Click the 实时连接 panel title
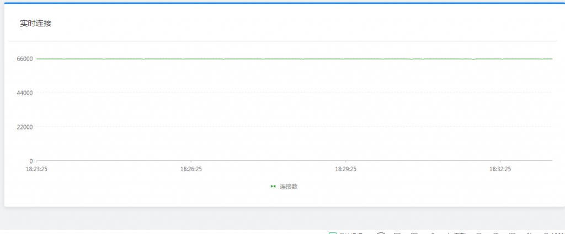Viewport: 565px width, 234px height. tap(36, 24)
